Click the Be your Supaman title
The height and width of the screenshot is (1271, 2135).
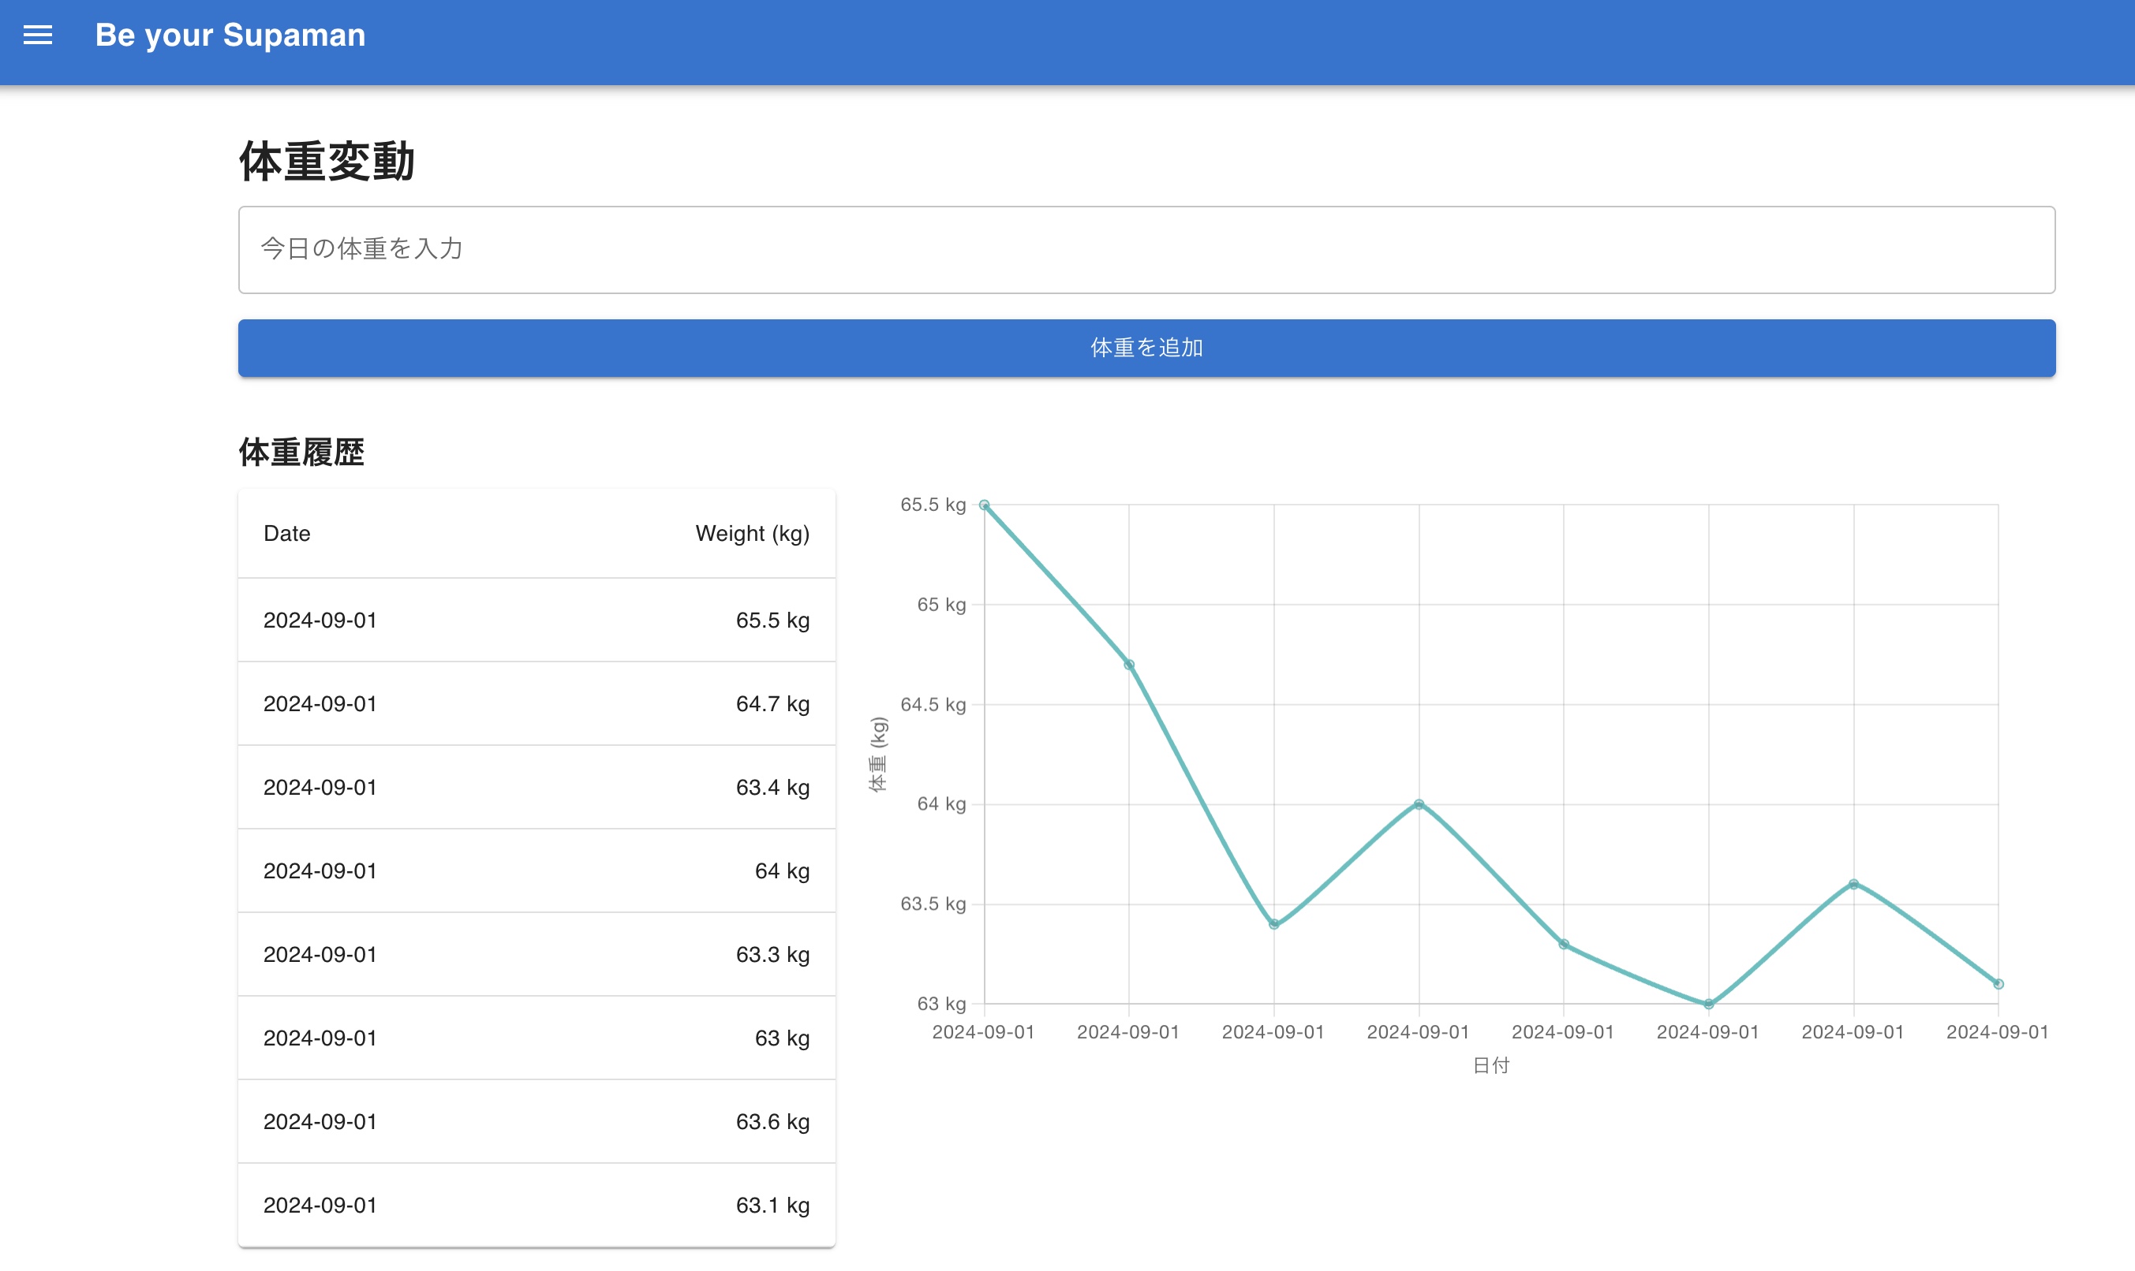pos(230,35)
